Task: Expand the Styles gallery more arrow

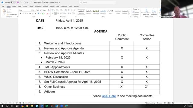Action: (x=129, y=14)
